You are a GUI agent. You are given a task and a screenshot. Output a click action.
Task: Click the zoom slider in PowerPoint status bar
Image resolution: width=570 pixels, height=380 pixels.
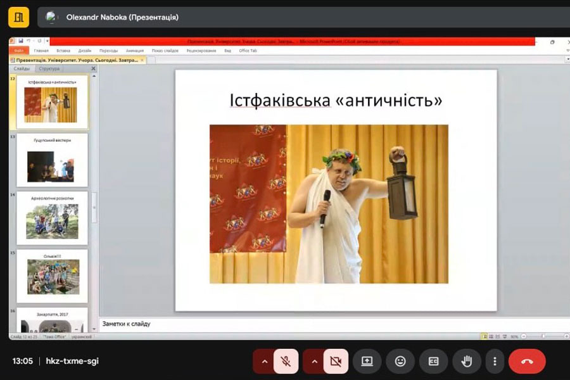[x=543, y=336]
